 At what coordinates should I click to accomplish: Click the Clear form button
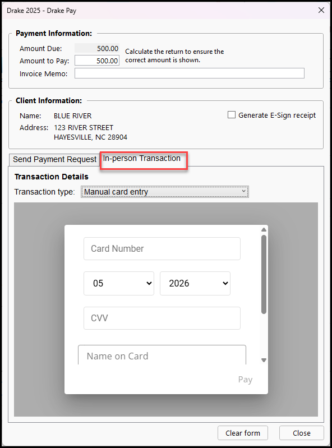click(243, 433)
